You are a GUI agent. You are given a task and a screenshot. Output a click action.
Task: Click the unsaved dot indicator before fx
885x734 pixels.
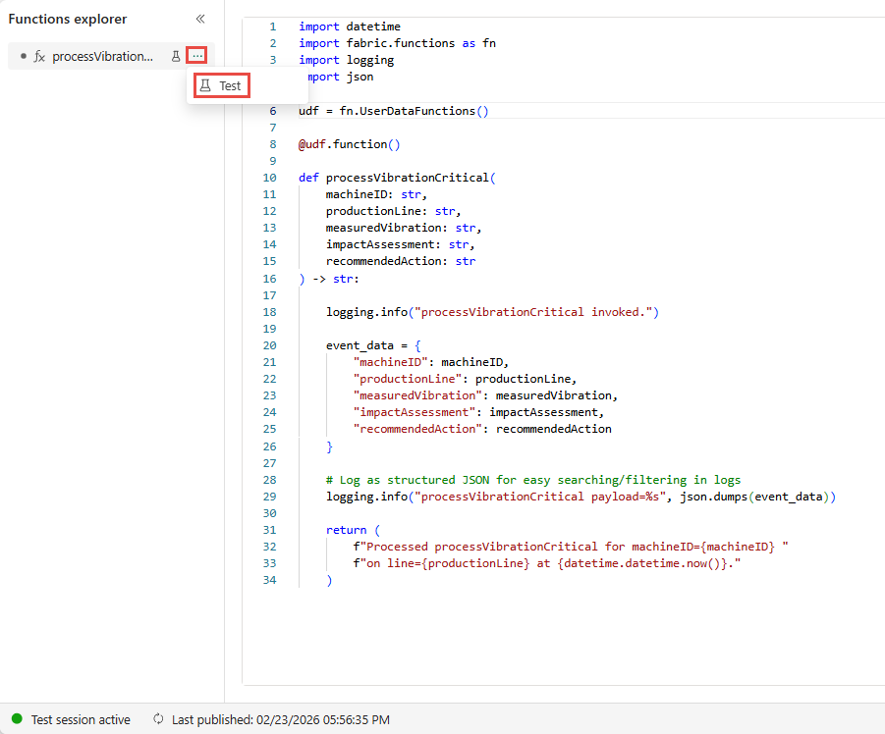coord(24,57)
